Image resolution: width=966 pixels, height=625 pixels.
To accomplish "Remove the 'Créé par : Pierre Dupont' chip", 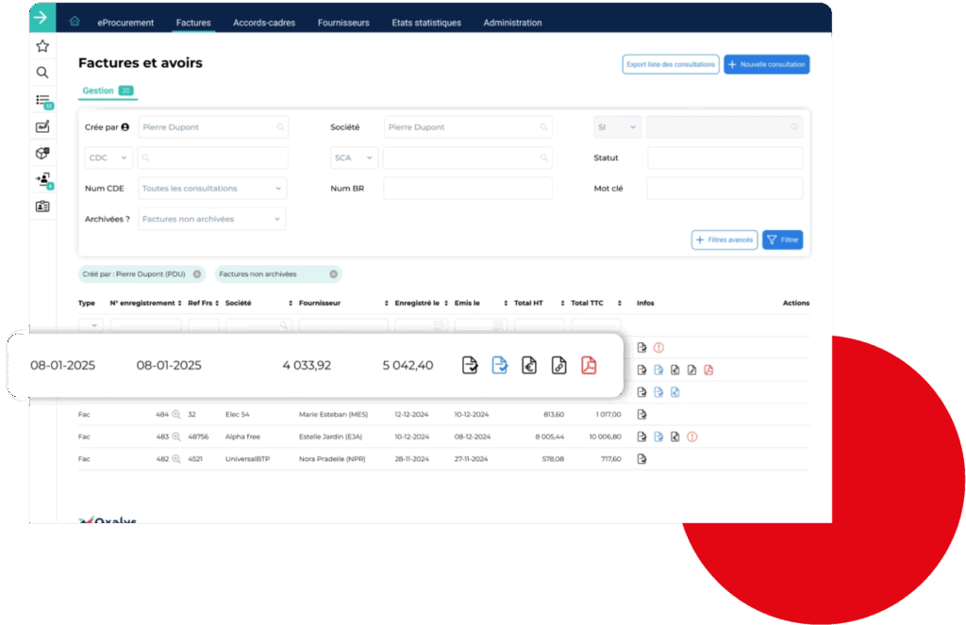I will pos(197,274).
